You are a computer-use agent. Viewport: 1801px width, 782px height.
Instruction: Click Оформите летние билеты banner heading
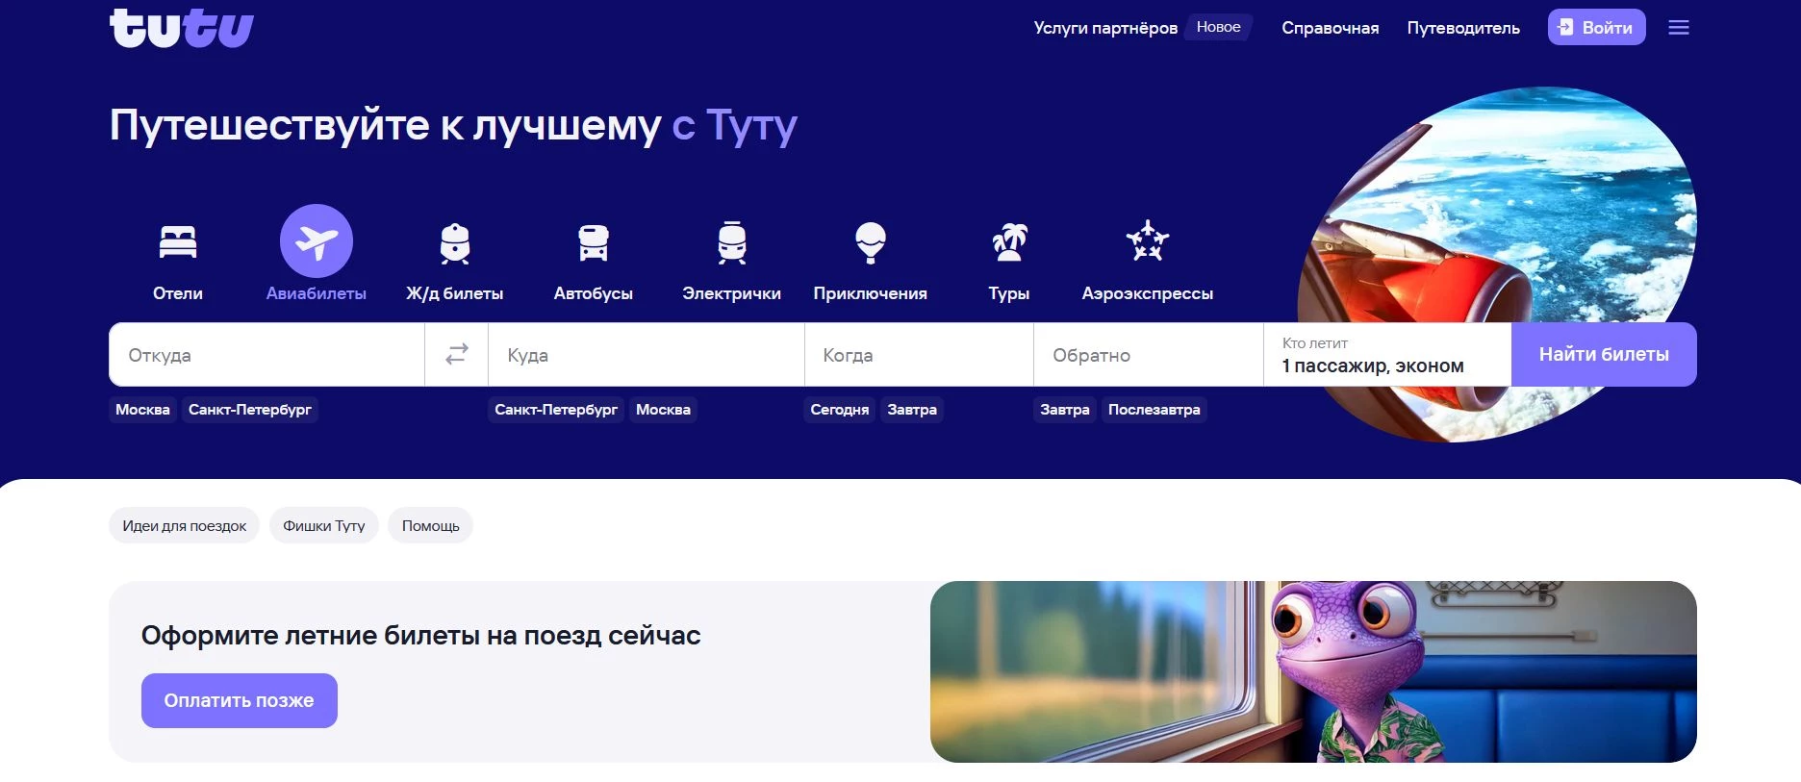[420, 635]
